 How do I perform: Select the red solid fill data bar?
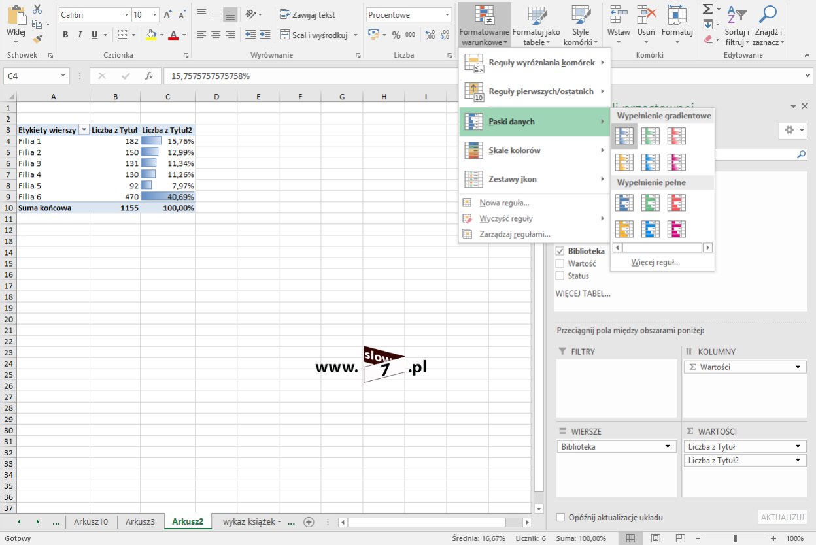(x=677, y=203)
